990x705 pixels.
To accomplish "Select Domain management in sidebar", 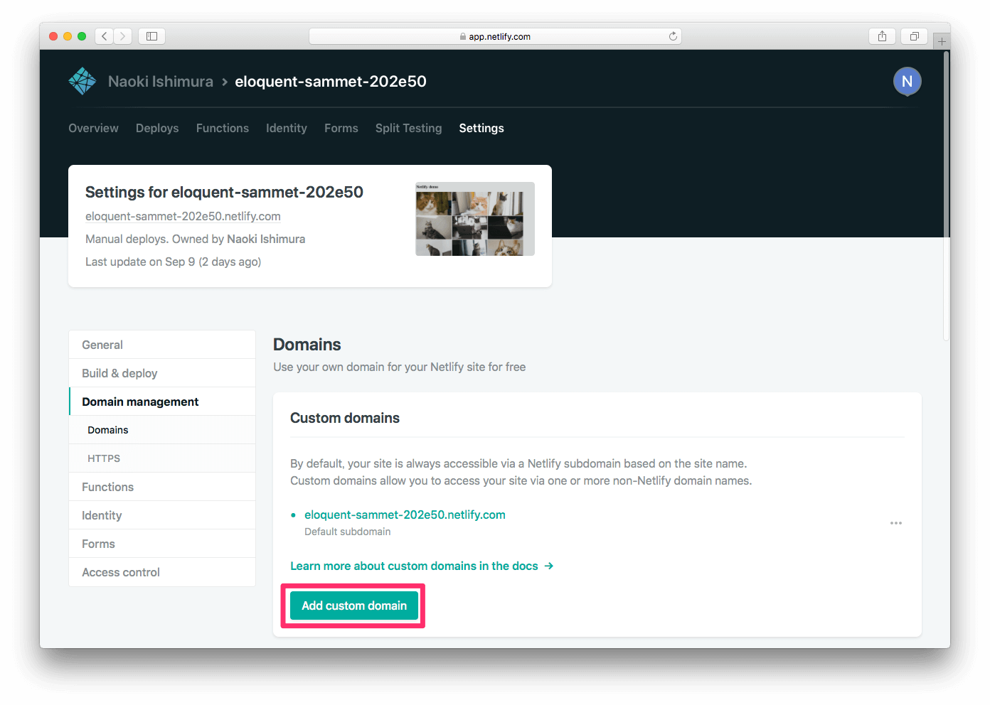I will 162,402.
